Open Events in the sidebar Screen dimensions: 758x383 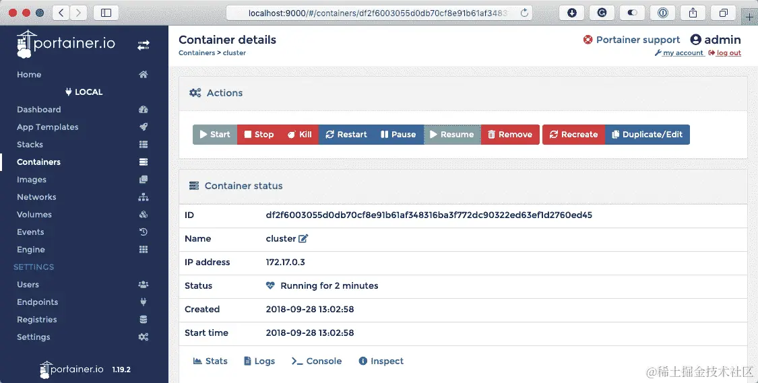point(30,232)
